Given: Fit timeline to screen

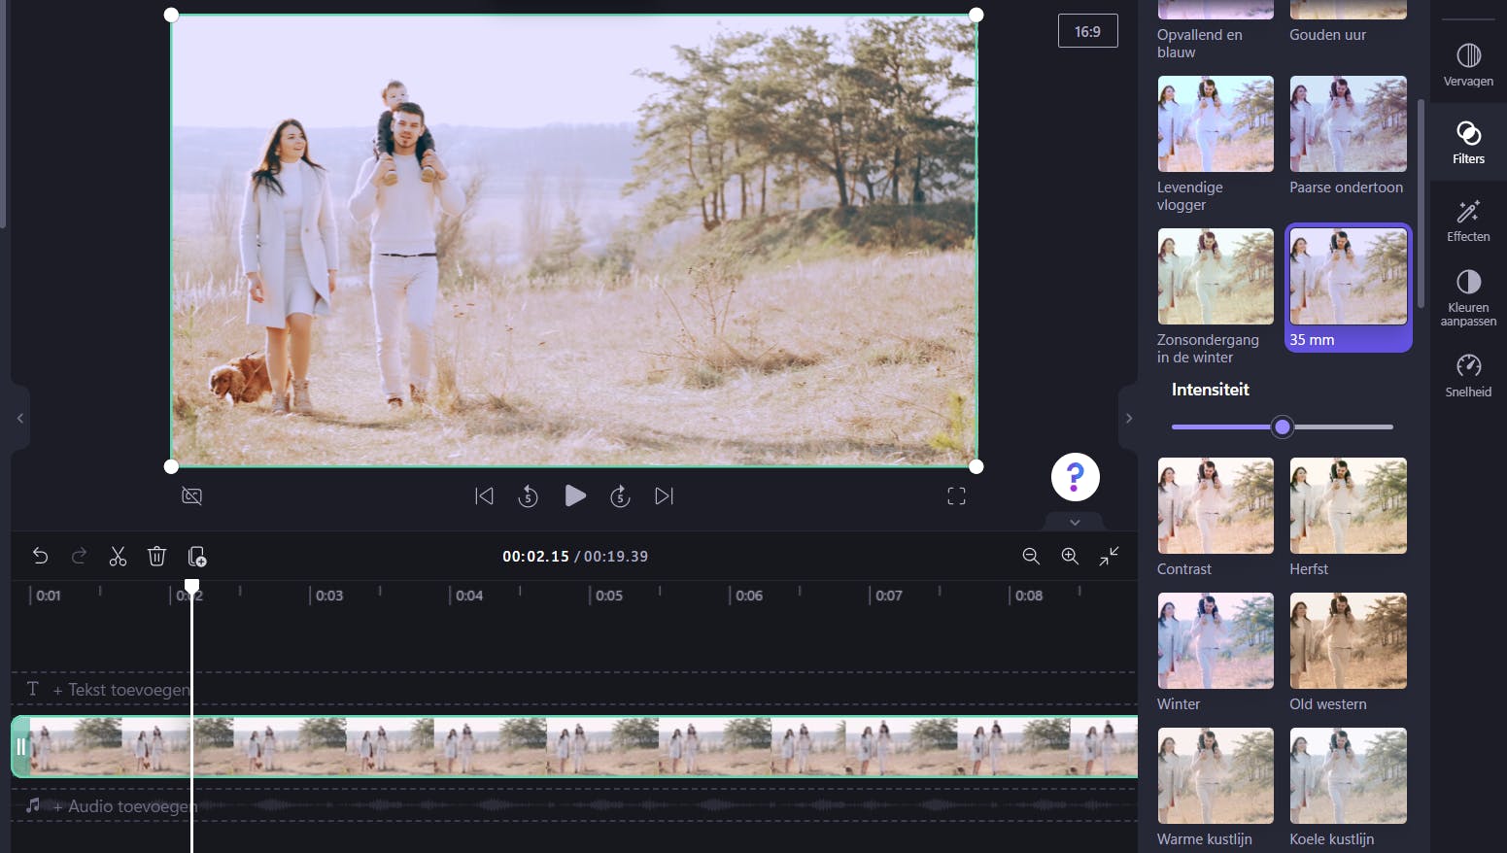Looking at the screenshot, I should [x=1109, y=556].
